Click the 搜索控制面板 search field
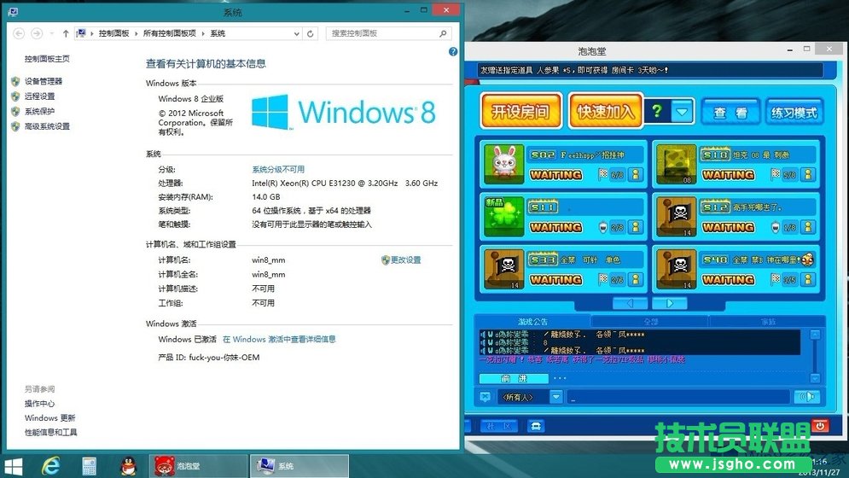This screenshot has height=478, width=849. coord(388,33)
